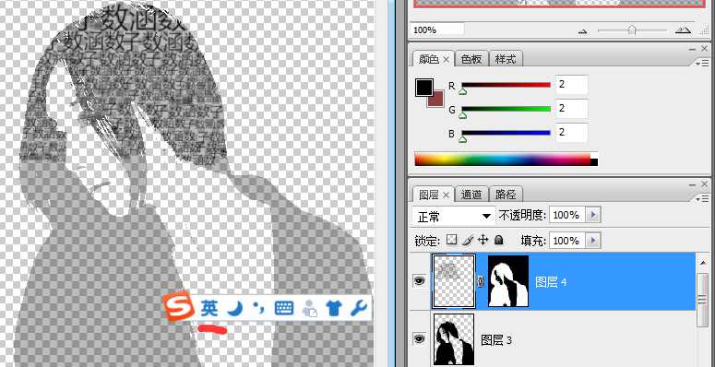Click Navigator zoom out icon
The width and height of the screenshot is (715, 367).
click(x=582, y=31)
